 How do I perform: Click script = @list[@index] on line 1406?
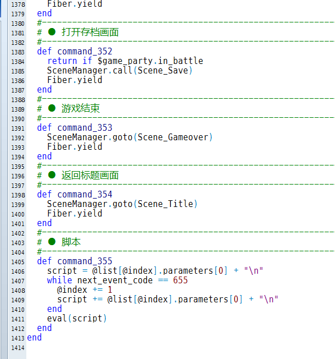coord(102,271)
